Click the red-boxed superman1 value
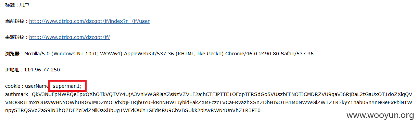417x125 pixels. 67,86
